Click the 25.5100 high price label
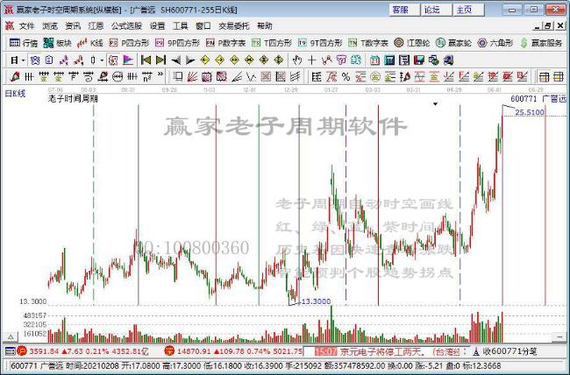 [530, 112]
